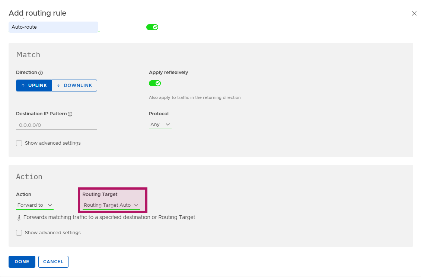Click the CANCEL button
This screenshot has width=421, height=277.
point(54,262)
